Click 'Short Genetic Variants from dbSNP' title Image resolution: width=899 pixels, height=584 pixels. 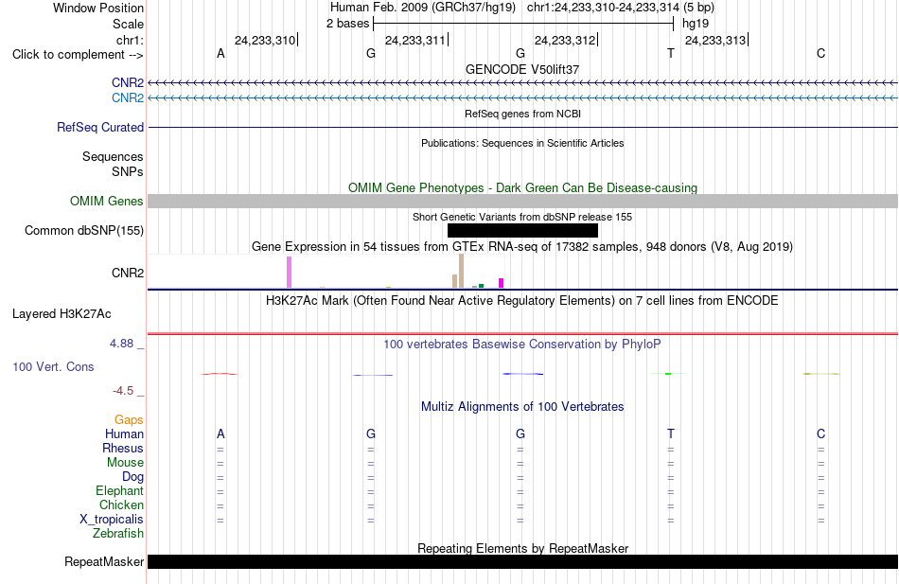(x=522, y=217)
